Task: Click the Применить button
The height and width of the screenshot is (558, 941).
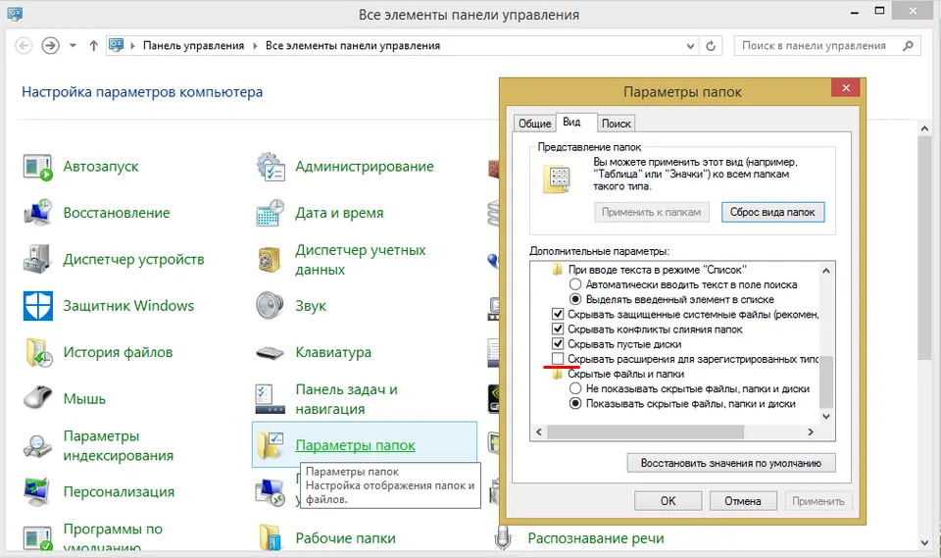Action: tap(817, 501)
